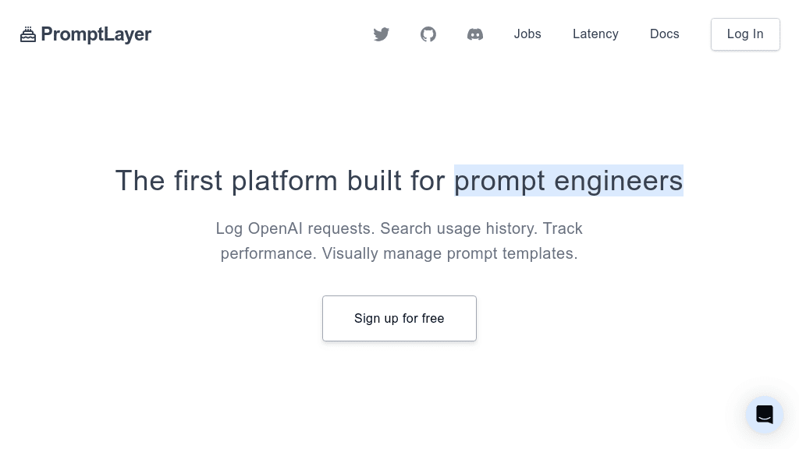Join the Discord server via its icon
Image resolution: width=799 pixels, height=449 pixels.
tap(475, 34)
